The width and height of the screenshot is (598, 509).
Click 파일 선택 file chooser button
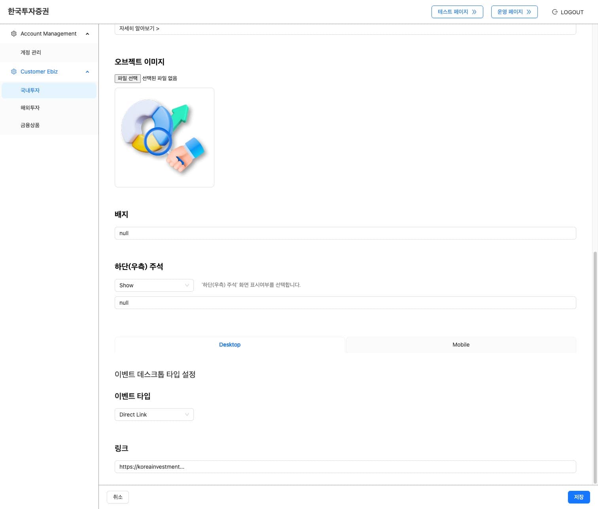click(127, 78)
